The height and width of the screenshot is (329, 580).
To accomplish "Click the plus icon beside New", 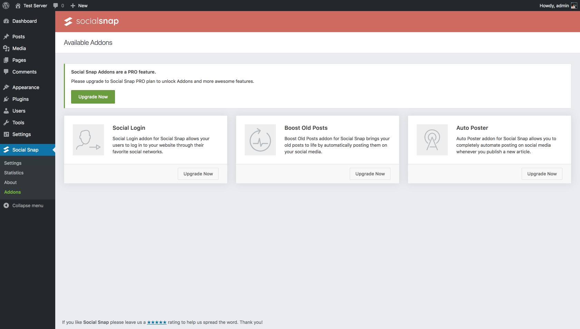I will 73,6.
